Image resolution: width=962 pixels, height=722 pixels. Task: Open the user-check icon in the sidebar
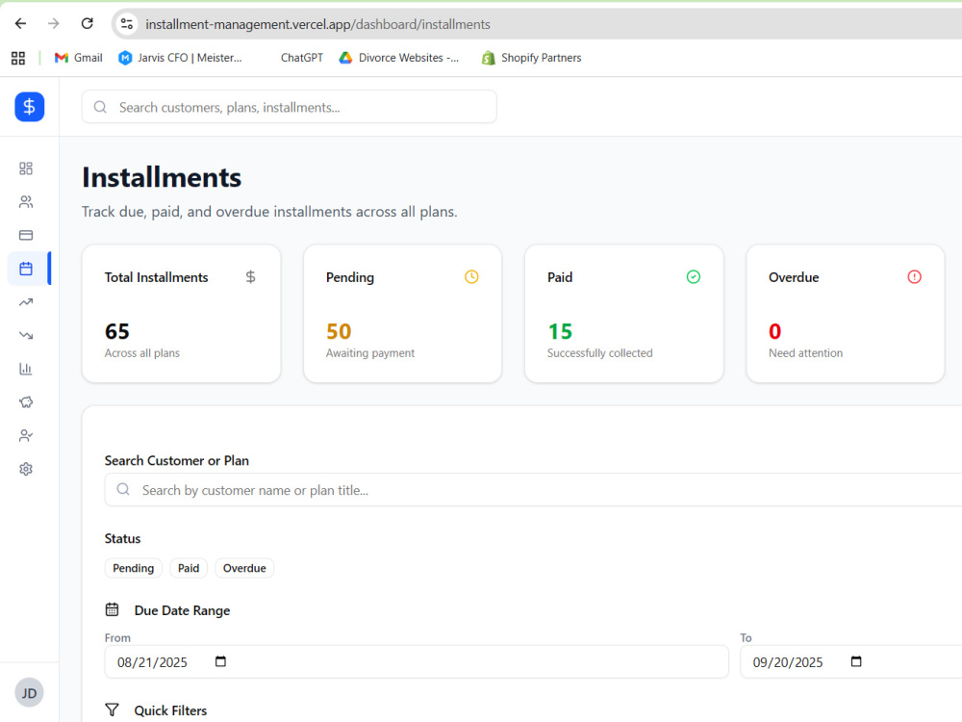26,436
